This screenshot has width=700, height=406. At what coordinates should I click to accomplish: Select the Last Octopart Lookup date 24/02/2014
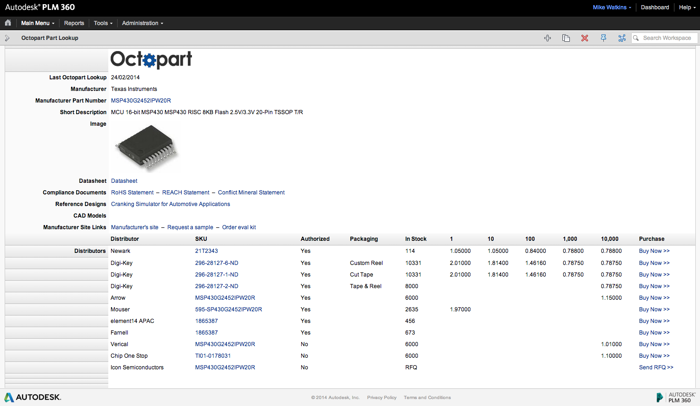pyautogui.click(x=125, y=77)
